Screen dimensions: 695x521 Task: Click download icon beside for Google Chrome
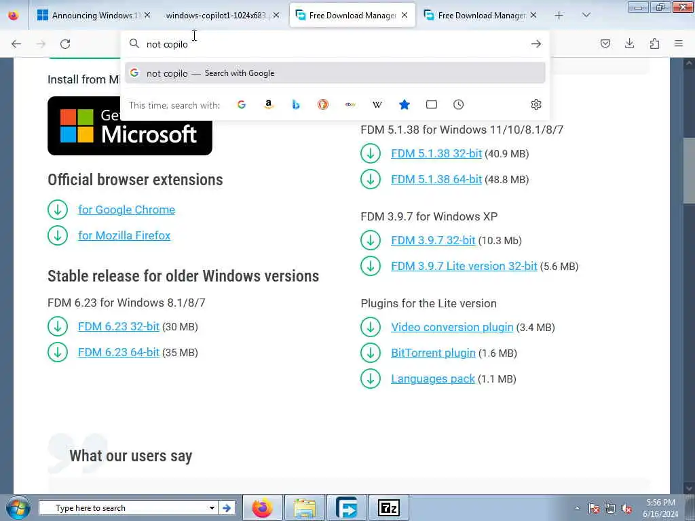click(58, 210)
